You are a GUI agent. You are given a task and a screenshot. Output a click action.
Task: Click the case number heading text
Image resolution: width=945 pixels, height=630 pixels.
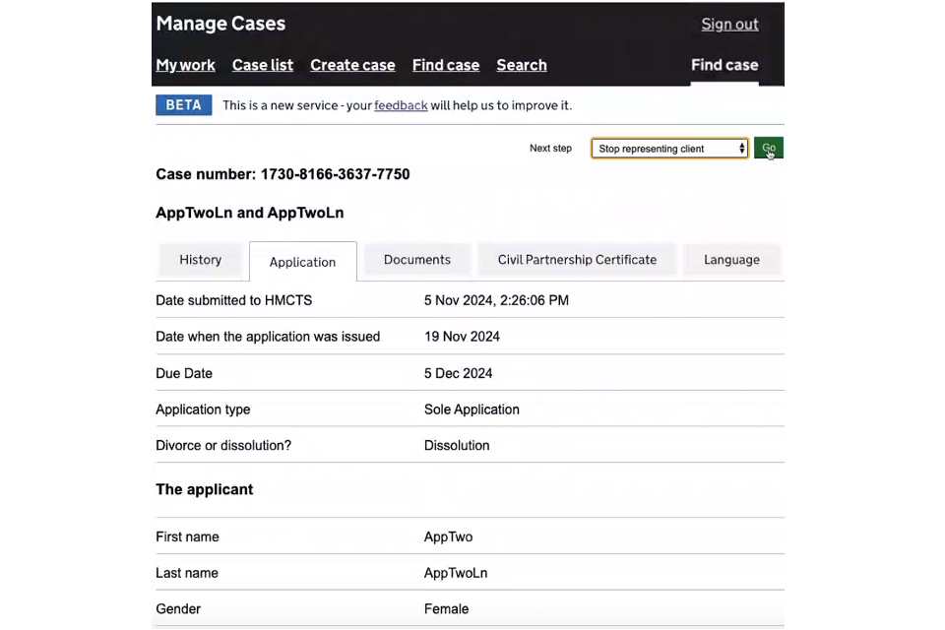coord(283,174)
